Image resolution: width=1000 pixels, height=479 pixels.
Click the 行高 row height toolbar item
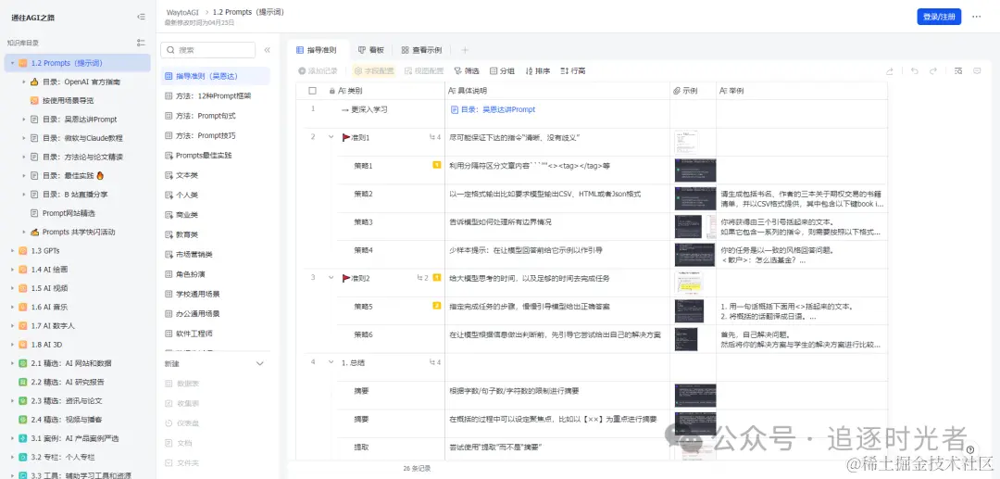tap(573, 70)
